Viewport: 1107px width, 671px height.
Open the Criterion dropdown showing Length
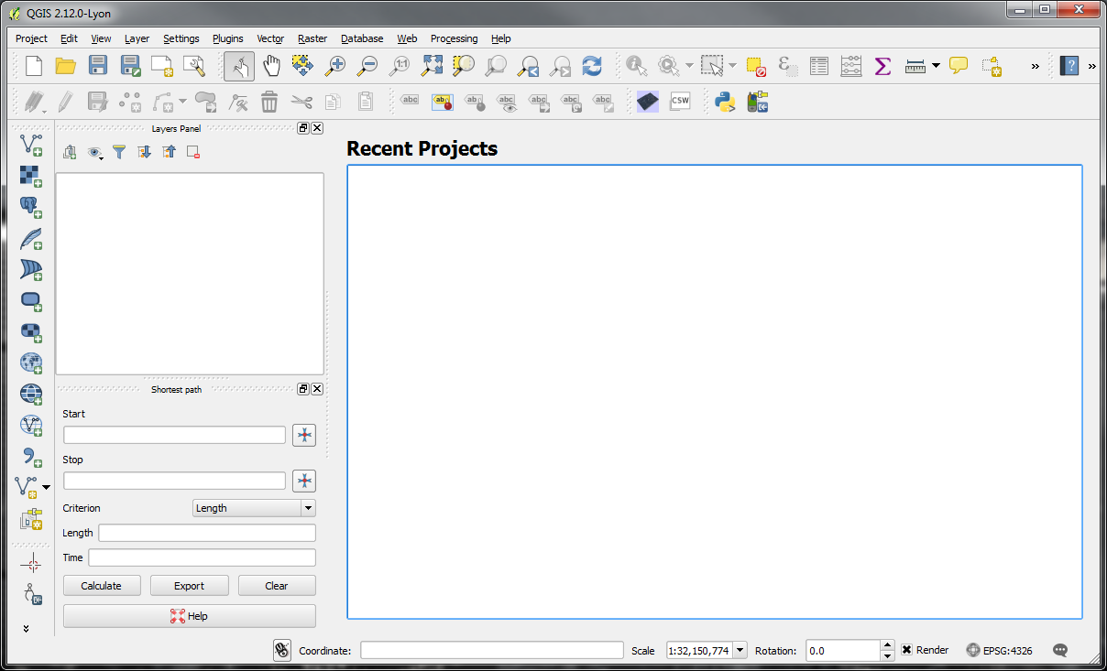pos(254,508)
